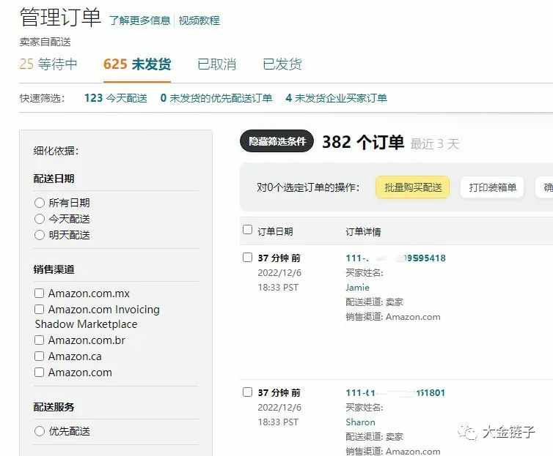Open the 了解更多信息 link
Image resolution: width=553 pixels, height=456 pixels.
pyautogui.click(x=139, y=20)
